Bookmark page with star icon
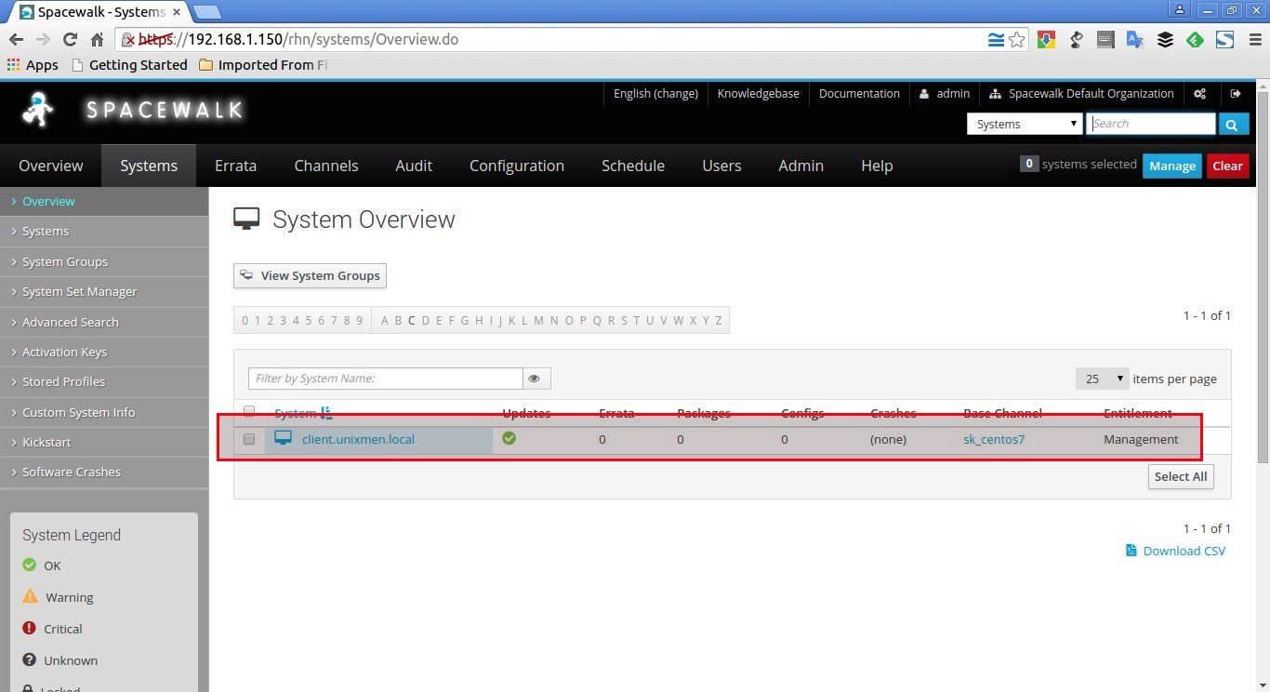 tap(1017, 40)
